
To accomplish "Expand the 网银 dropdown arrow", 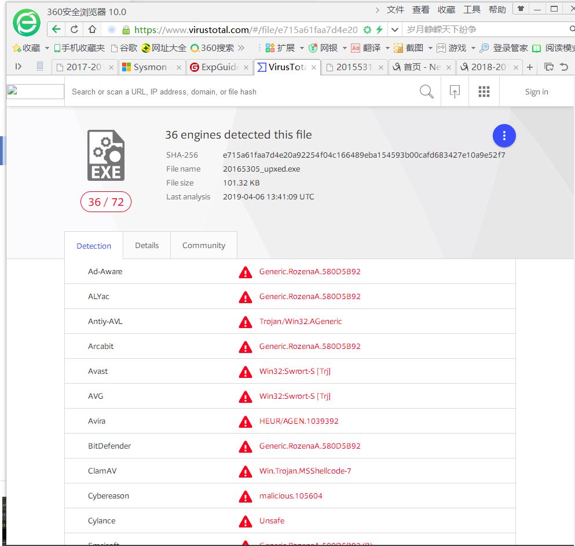I will point(345,48).
